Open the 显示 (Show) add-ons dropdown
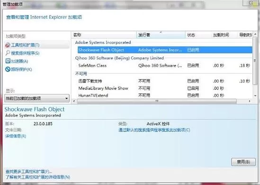This screenshot has height=185, width=260. 37,98
